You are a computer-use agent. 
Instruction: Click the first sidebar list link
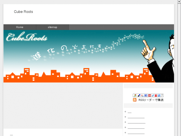(129, 112)
